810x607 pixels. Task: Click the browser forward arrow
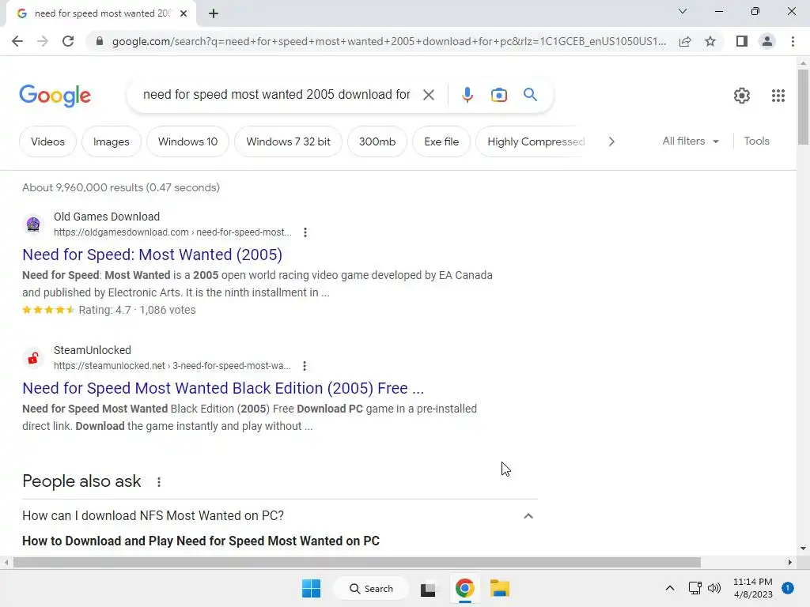tap(43, 41)
